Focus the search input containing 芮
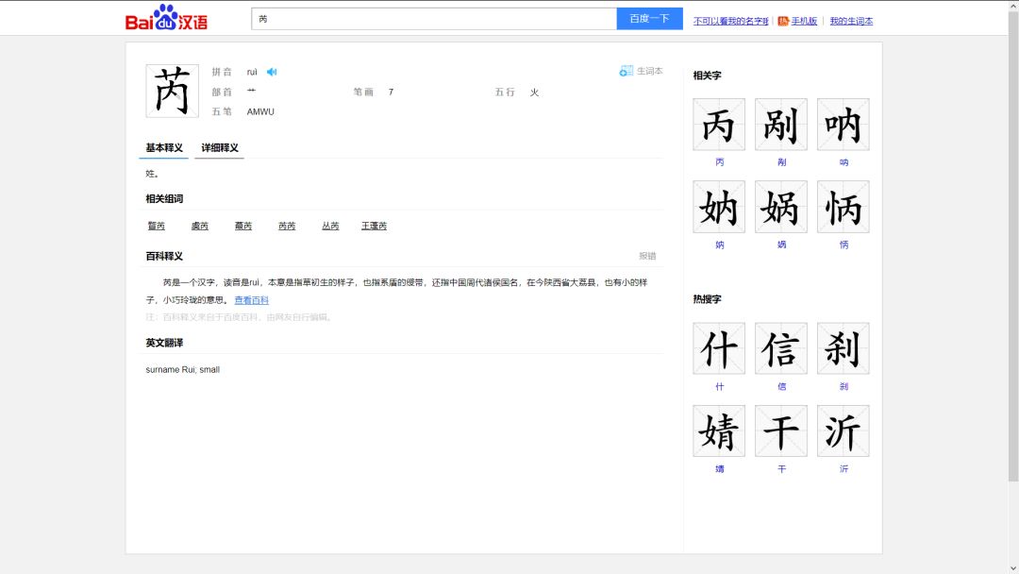 (434, 19)
